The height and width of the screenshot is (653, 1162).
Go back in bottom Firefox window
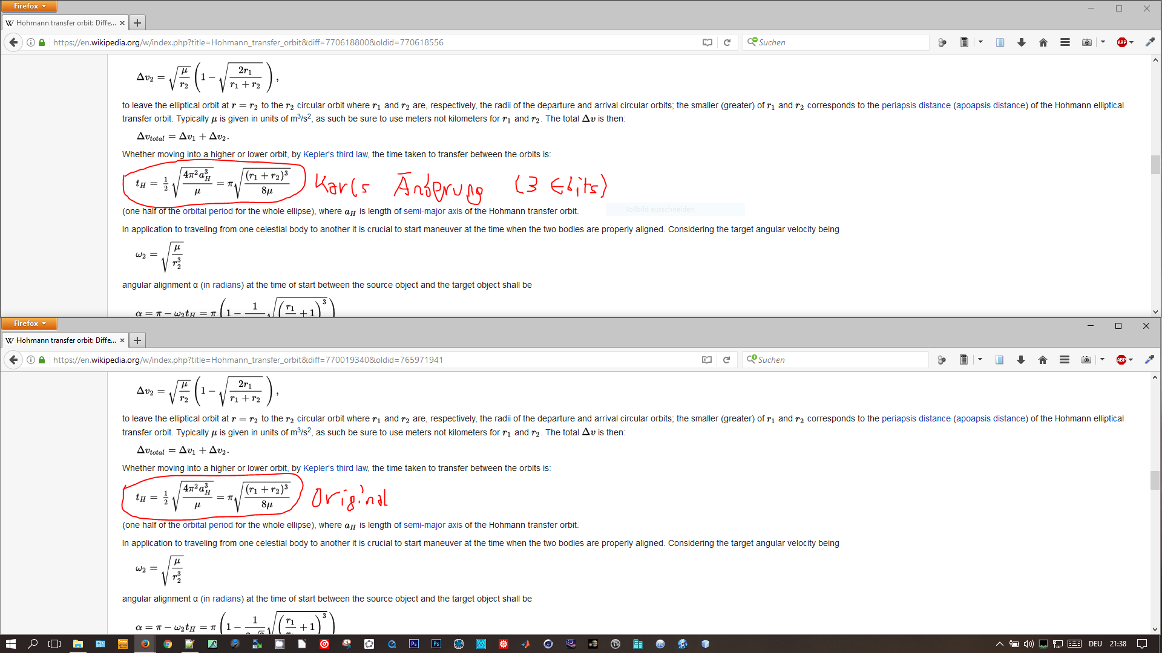point(13,360)
